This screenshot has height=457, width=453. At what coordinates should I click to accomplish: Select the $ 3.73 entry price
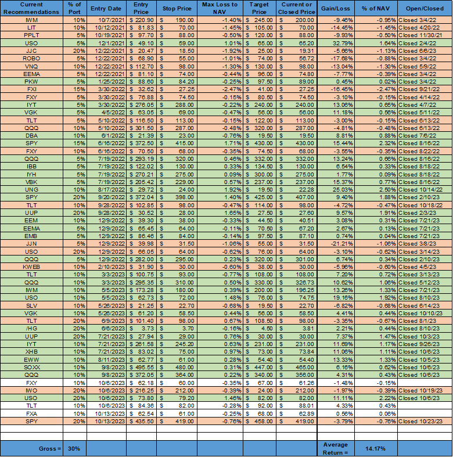click(141, 329)
